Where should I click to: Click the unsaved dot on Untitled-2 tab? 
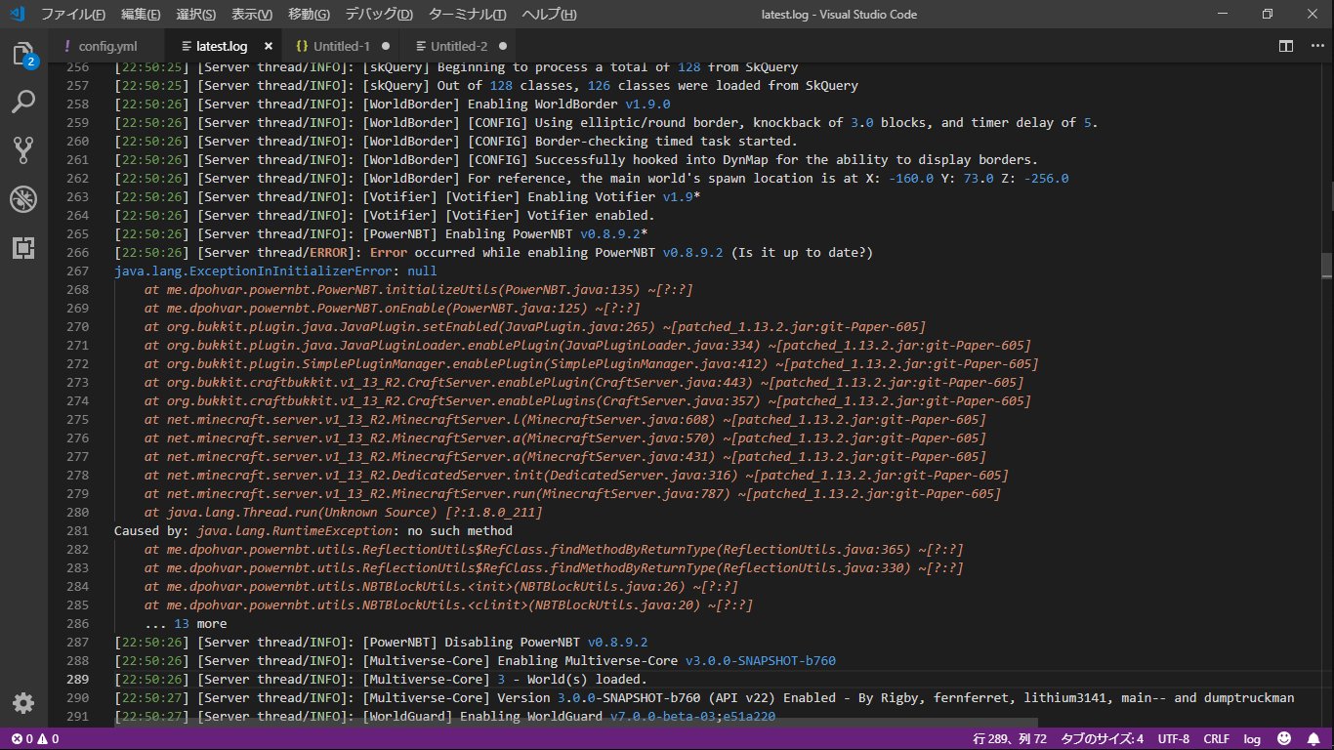click(x=503, y=46)
